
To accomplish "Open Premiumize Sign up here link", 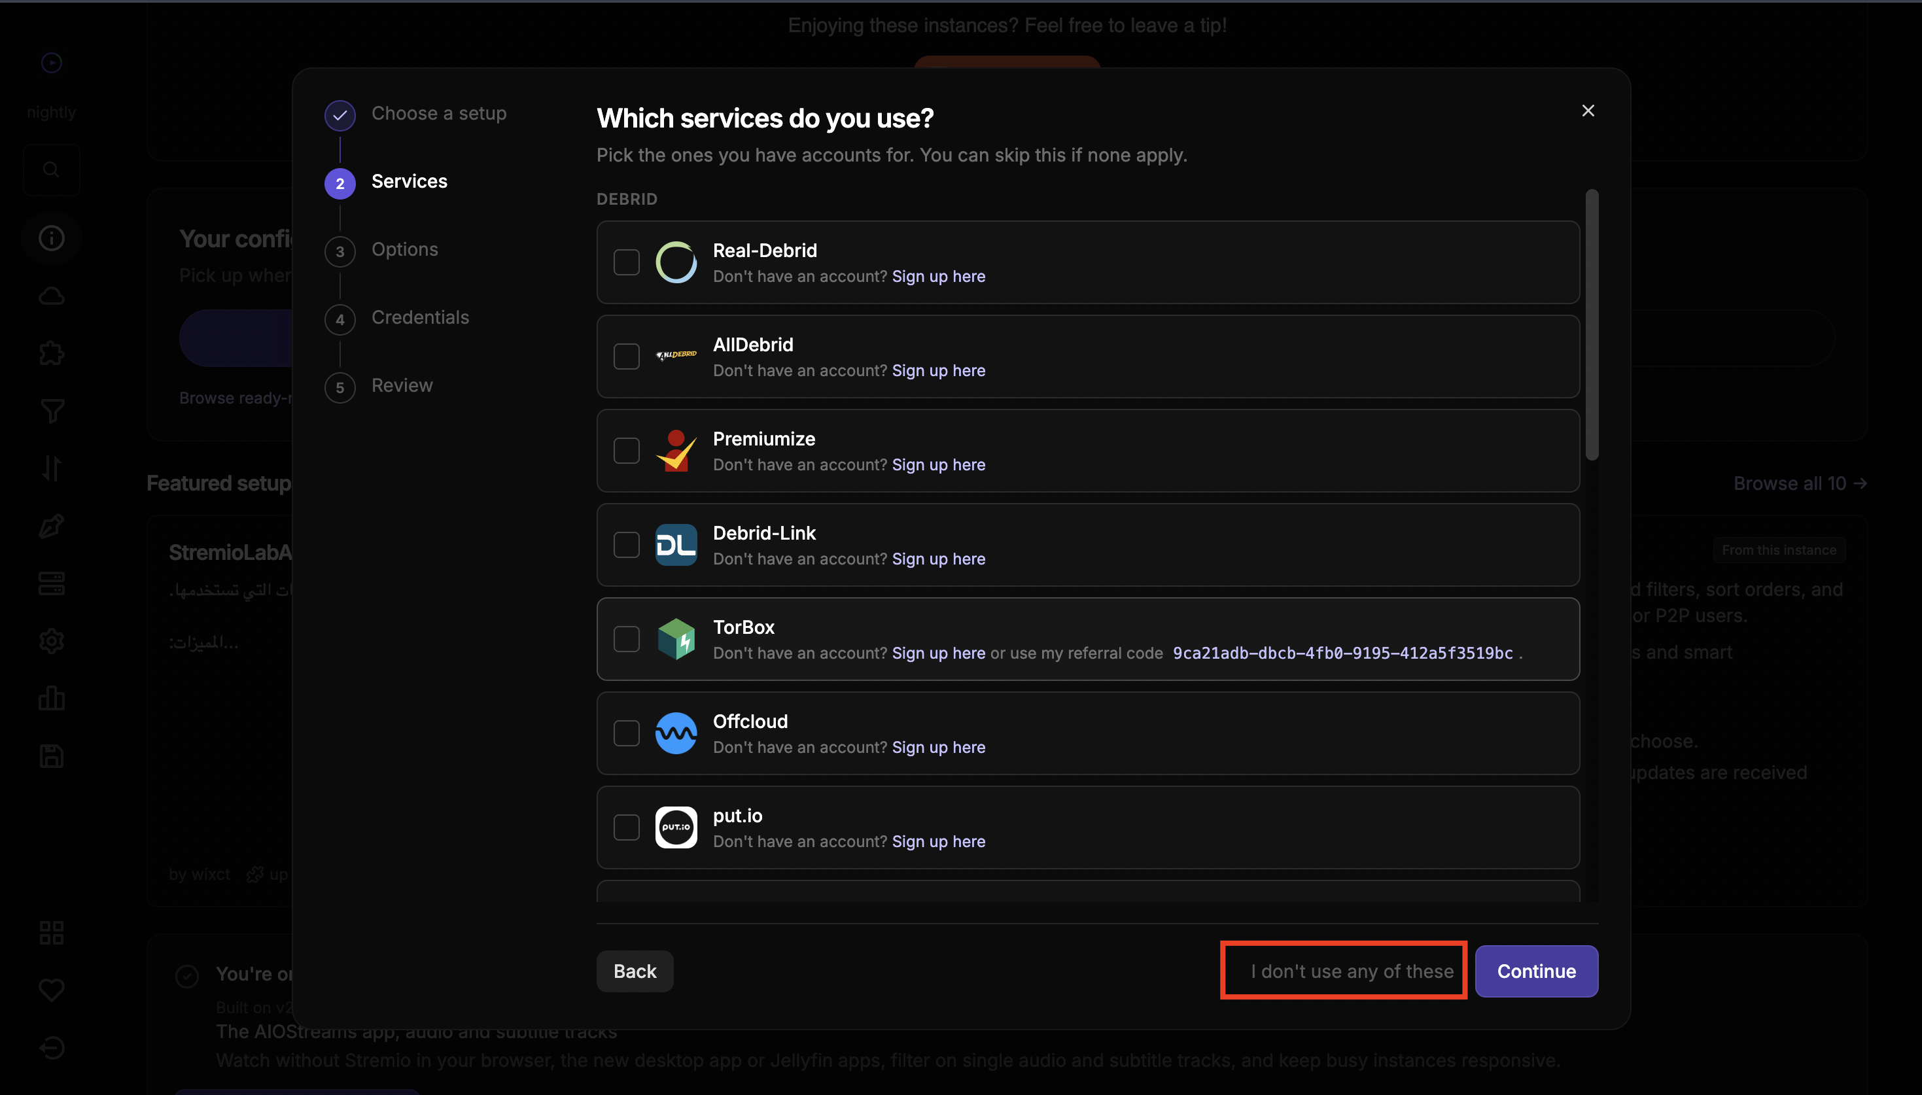I will coord(939,465).
